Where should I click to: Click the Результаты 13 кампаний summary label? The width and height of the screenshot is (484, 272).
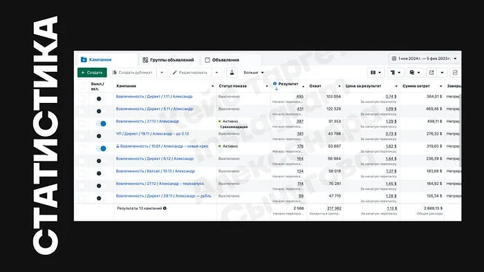pos(139,208)
